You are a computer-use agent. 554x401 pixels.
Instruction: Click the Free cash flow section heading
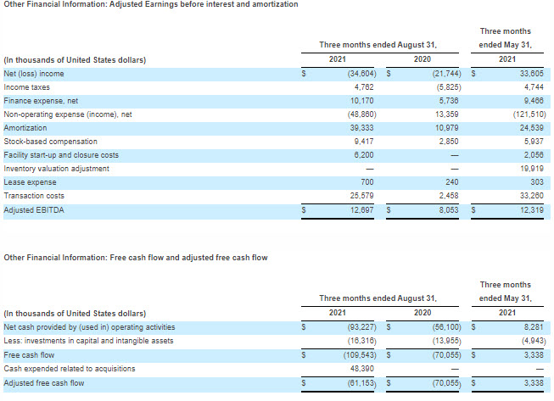coord(136,258)
